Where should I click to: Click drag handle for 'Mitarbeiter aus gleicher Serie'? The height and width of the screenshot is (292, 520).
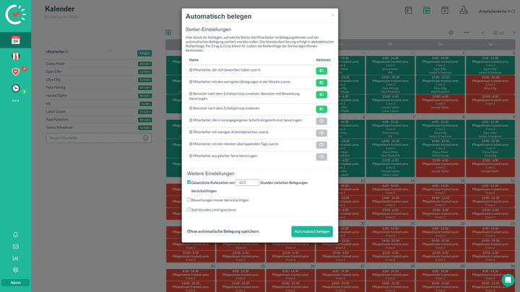pos(191,156)
